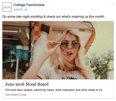Click the public globe privacy icon

26,10
